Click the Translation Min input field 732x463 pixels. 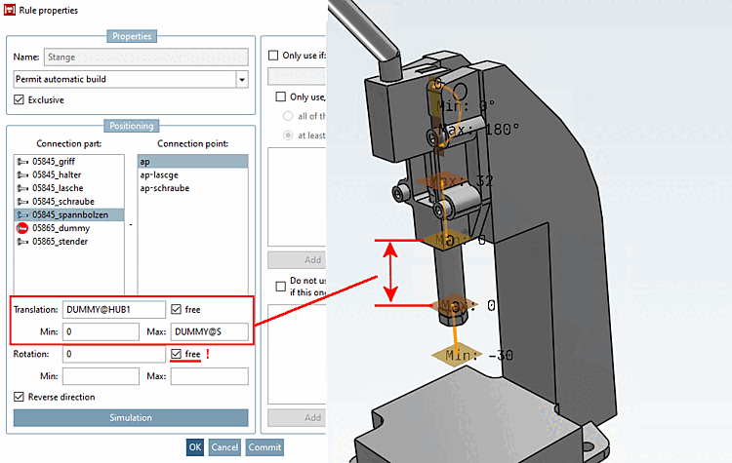[101, 332]
